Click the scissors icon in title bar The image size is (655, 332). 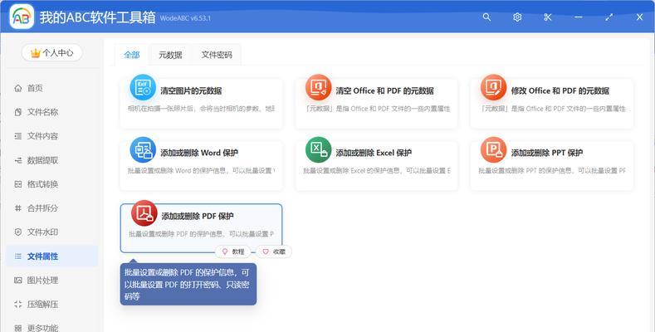547,17
